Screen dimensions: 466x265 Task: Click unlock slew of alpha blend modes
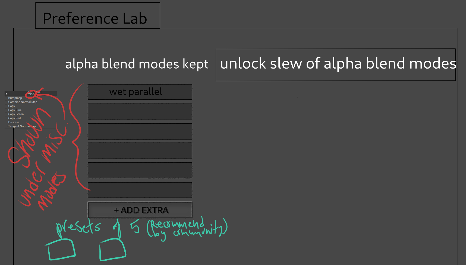(x=335, y=65)
